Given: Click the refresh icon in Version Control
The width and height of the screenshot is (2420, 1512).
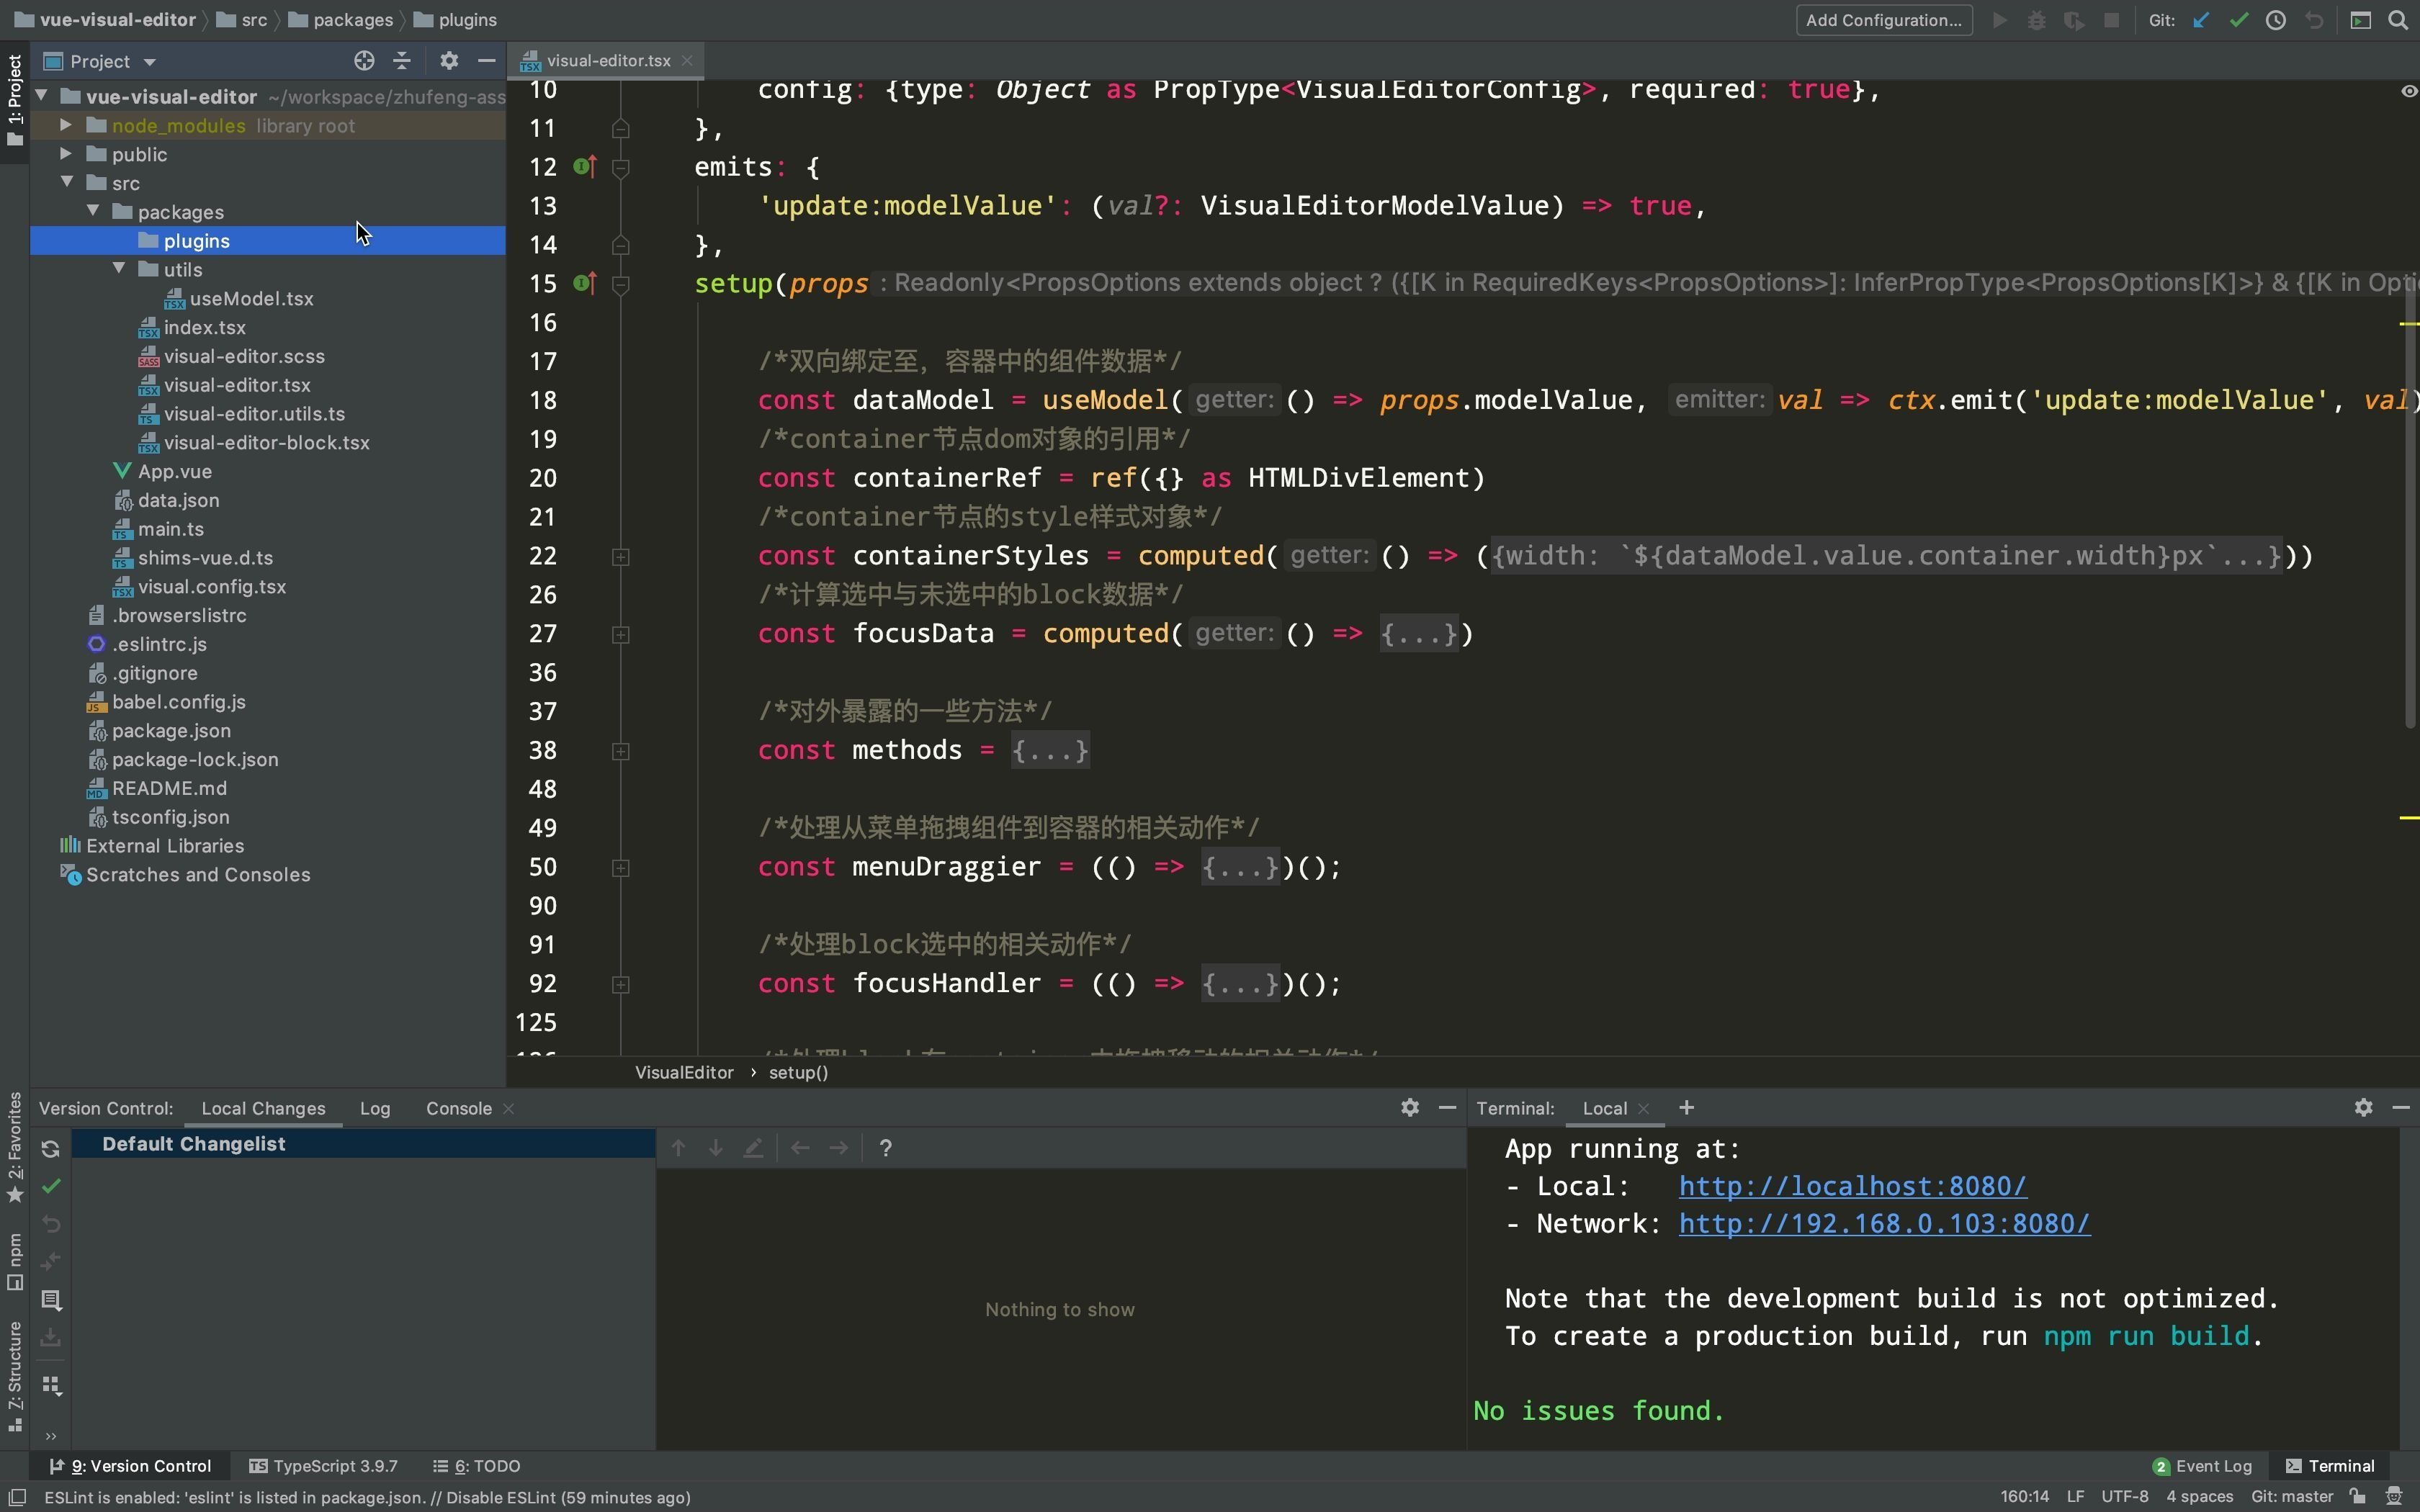Looking at the screenshot, I should pyautogui.click(x=50, y=1149).
